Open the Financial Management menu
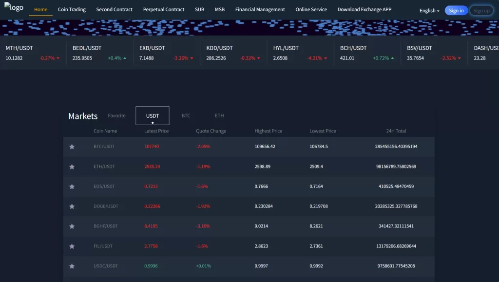This screenshot has width=499, height=282. (260, 10)
